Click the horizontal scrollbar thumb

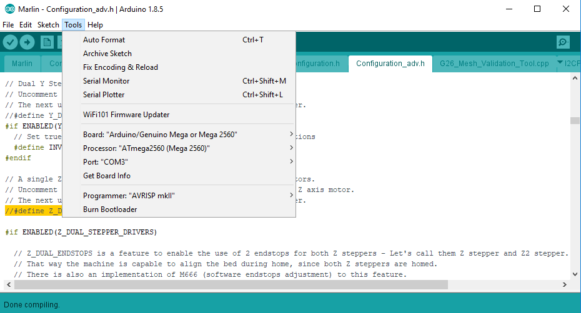(x=231, y=284)
